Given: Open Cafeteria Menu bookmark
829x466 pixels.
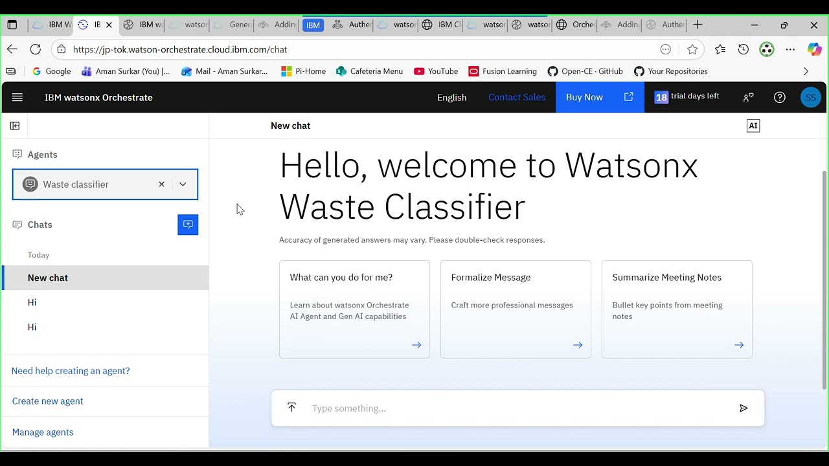Looking at the screenshot, I should [x=370, y=71].
